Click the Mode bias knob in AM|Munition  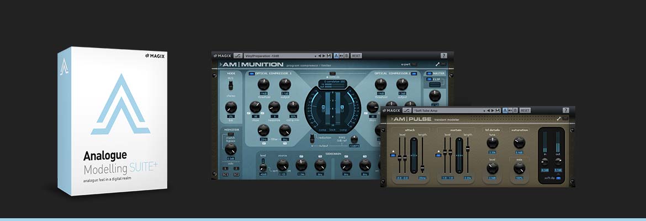click(231, 107)
